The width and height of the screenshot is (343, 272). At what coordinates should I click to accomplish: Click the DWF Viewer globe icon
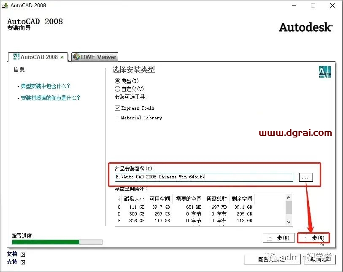click(x=76, y=57)
